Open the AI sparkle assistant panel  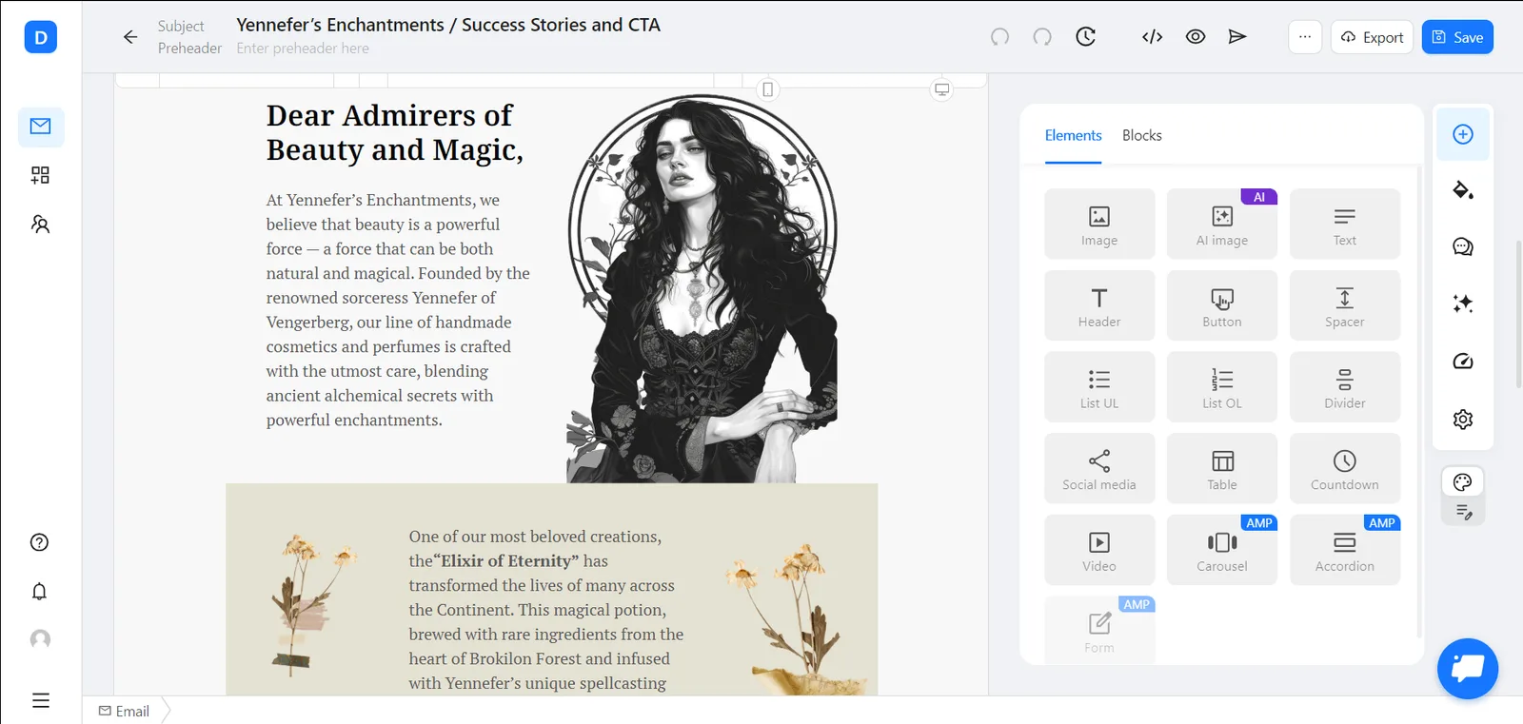coord(1463,303)
